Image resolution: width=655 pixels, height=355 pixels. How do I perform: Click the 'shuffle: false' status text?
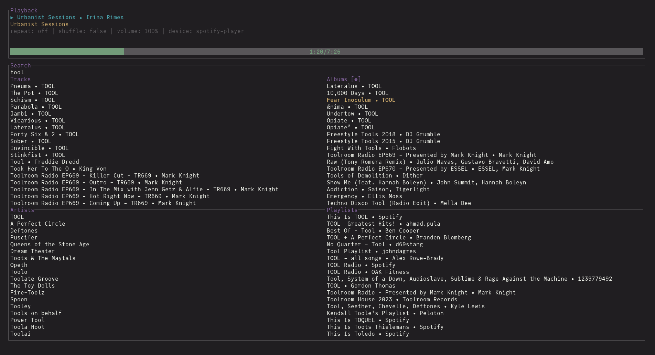[82, 31]
